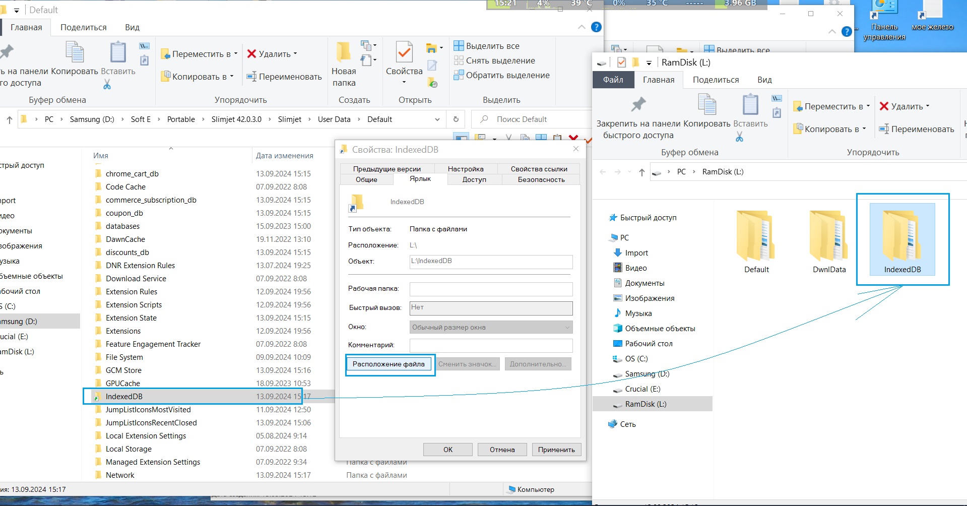
Task: Click Обратить выделение in the Default window ribbon
Action: pyautogui.click(x=501, y=75)
